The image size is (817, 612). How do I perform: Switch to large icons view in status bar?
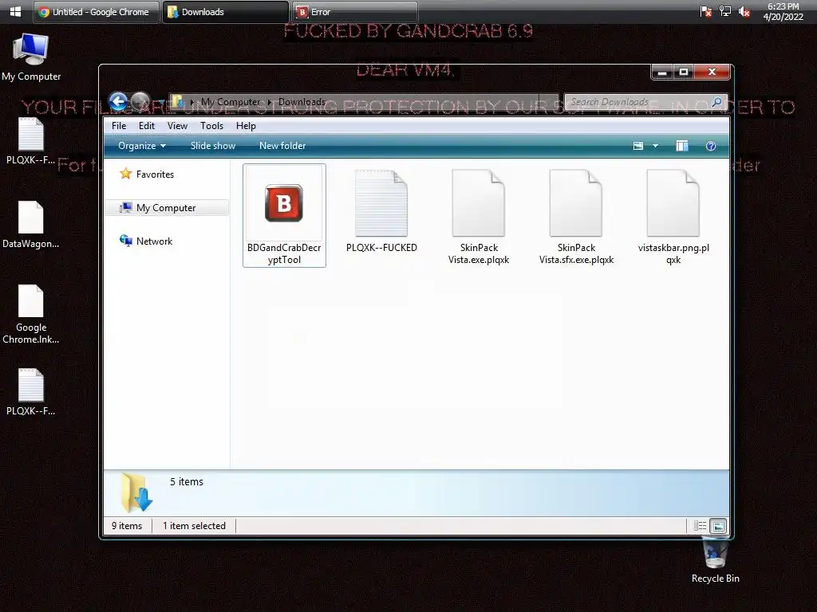[718, 526]
